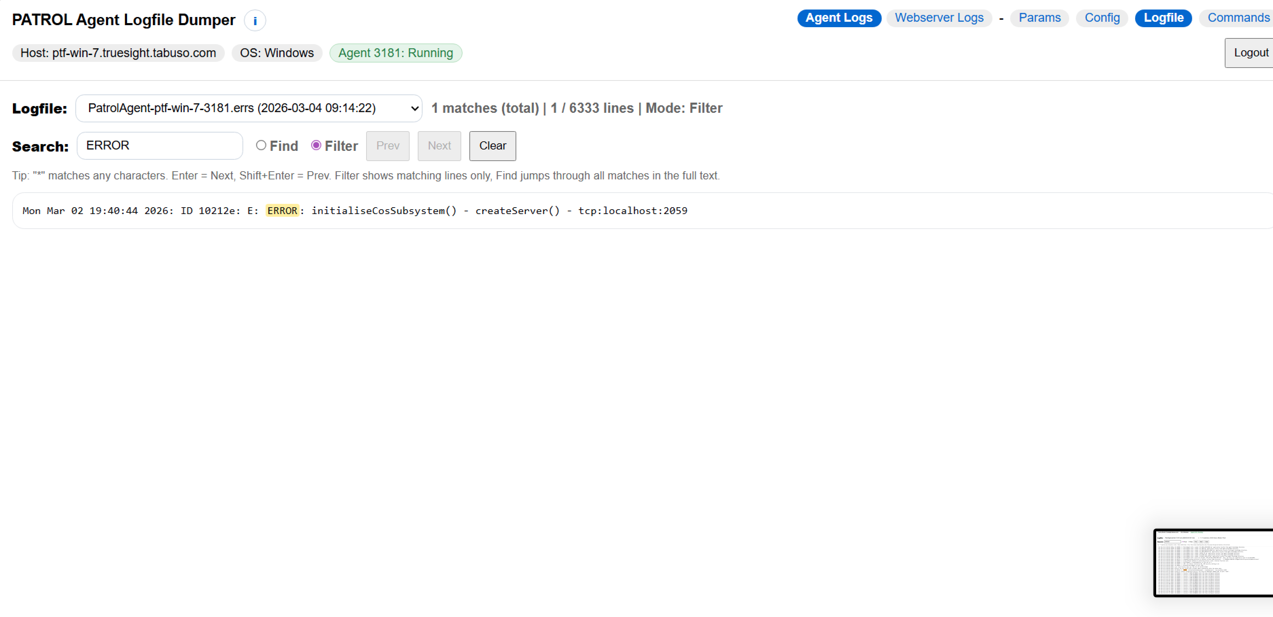Open the info tooltip next to title
This screenshot has height=617, width=1273.
point(255,20)
